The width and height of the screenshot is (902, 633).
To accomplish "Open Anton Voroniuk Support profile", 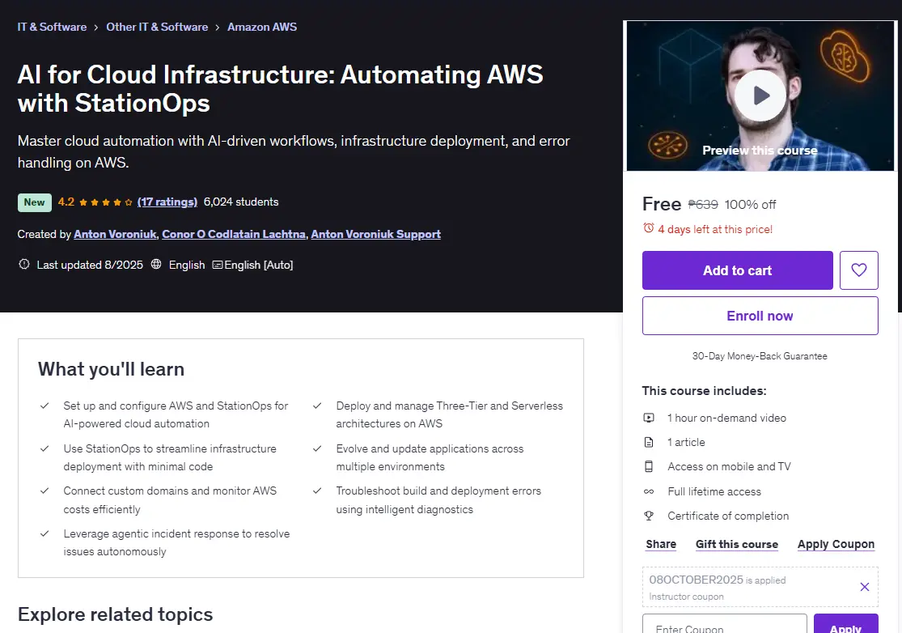I will point(375,234).
